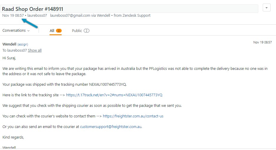Click requester laureboss07 in the ticket header
276x150 pixels.
[x=37, y=16]
